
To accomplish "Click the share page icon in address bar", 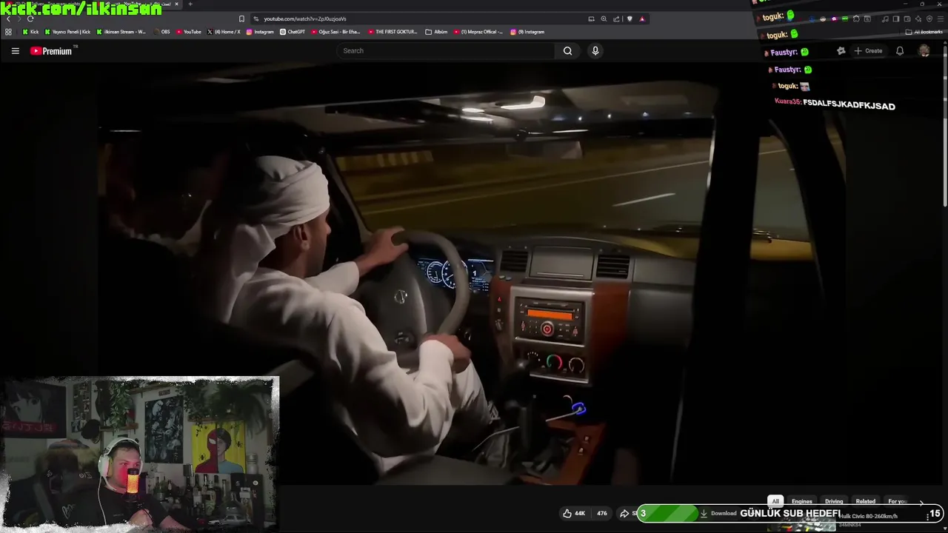I will [616, 19].
